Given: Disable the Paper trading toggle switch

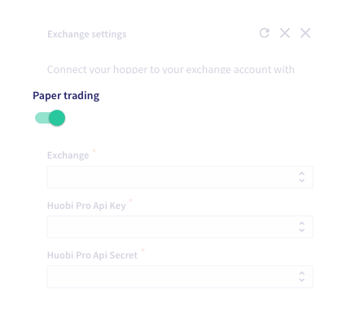Looking at the screenshot, I should 50,118.
